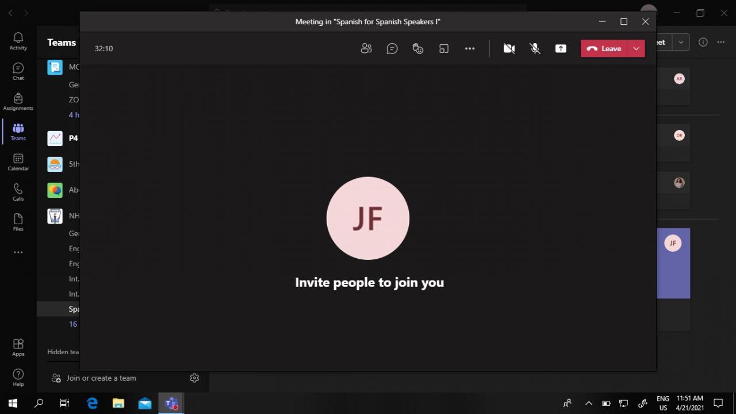Click the small JF avatar in meeting card
Screen dimensions: 736x414
coord(673,243)
